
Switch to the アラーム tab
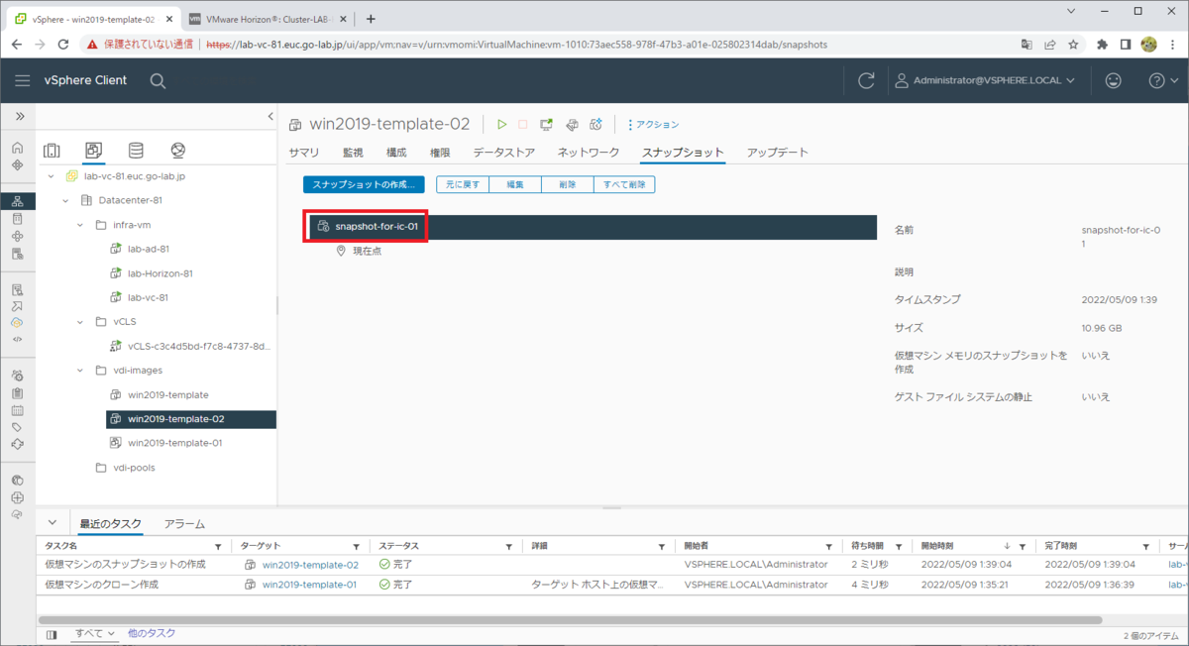pos(184,524)
